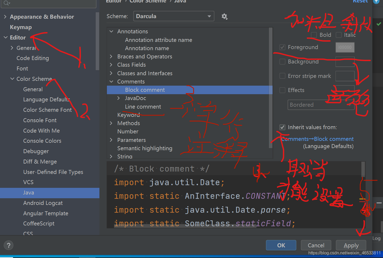383x258 pixels.
Task: Open Code Editing settings
Action: click(x=33, y=58)
